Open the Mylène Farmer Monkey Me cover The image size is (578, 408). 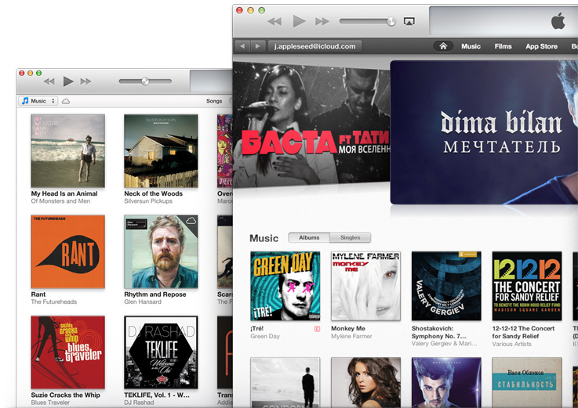pos(365,286)
